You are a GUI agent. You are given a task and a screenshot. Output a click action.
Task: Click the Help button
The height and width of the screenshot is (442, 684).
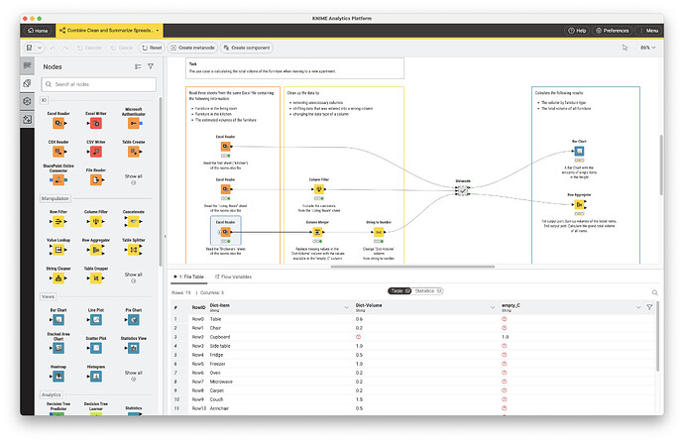tap(577, 31)
